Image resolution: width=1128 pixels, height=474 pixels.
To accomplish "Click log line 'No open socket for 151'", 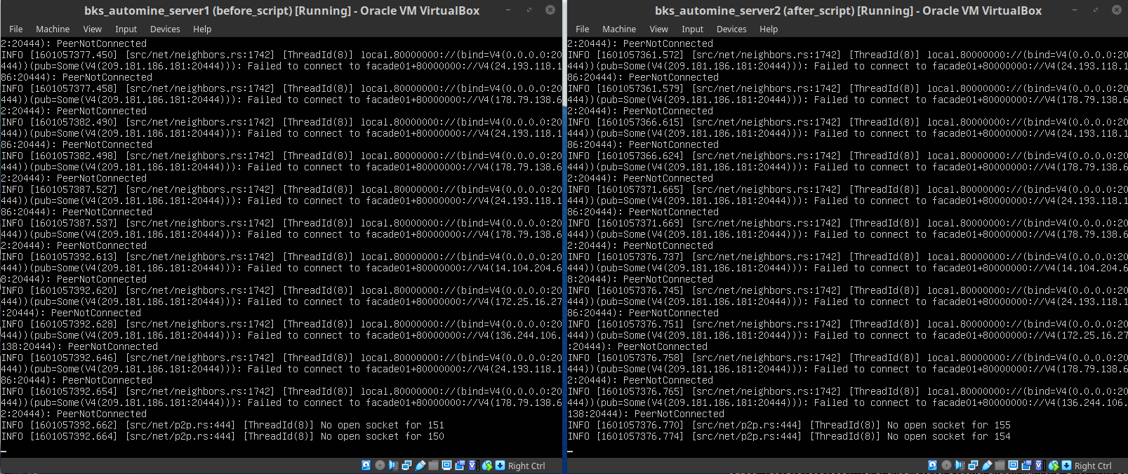I will click(x=223, y=425).
